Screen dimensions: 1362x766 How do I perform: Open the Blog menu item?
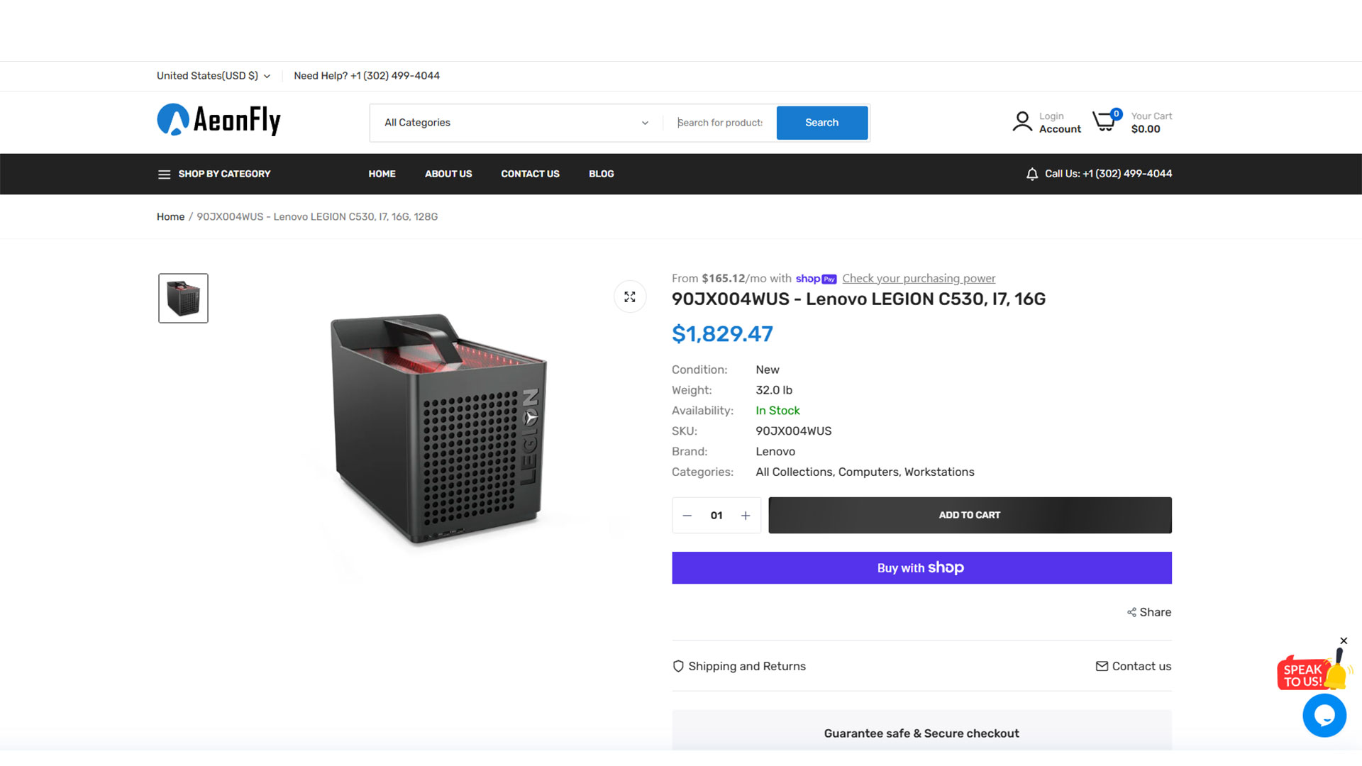[601, 174]
